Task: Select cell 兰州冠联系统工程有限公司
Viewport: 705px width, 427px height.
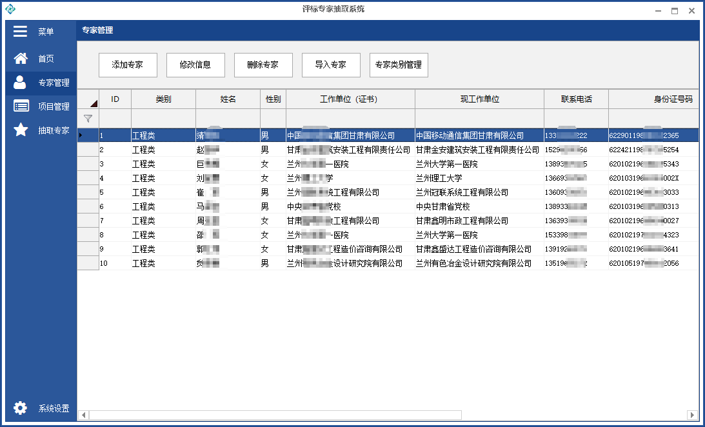Action: (x=479, y=192)
